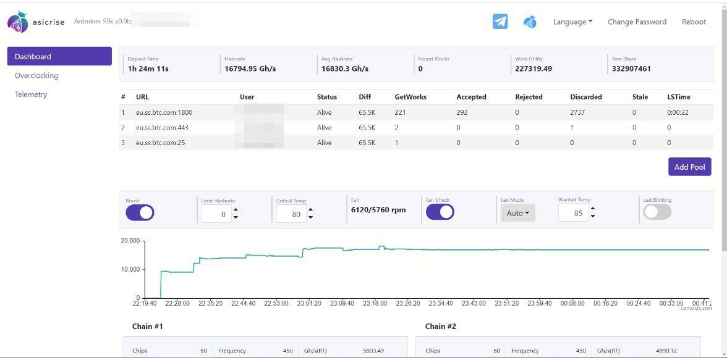
Task: Click the Reboot link
Action: click(x=694, y=22)
